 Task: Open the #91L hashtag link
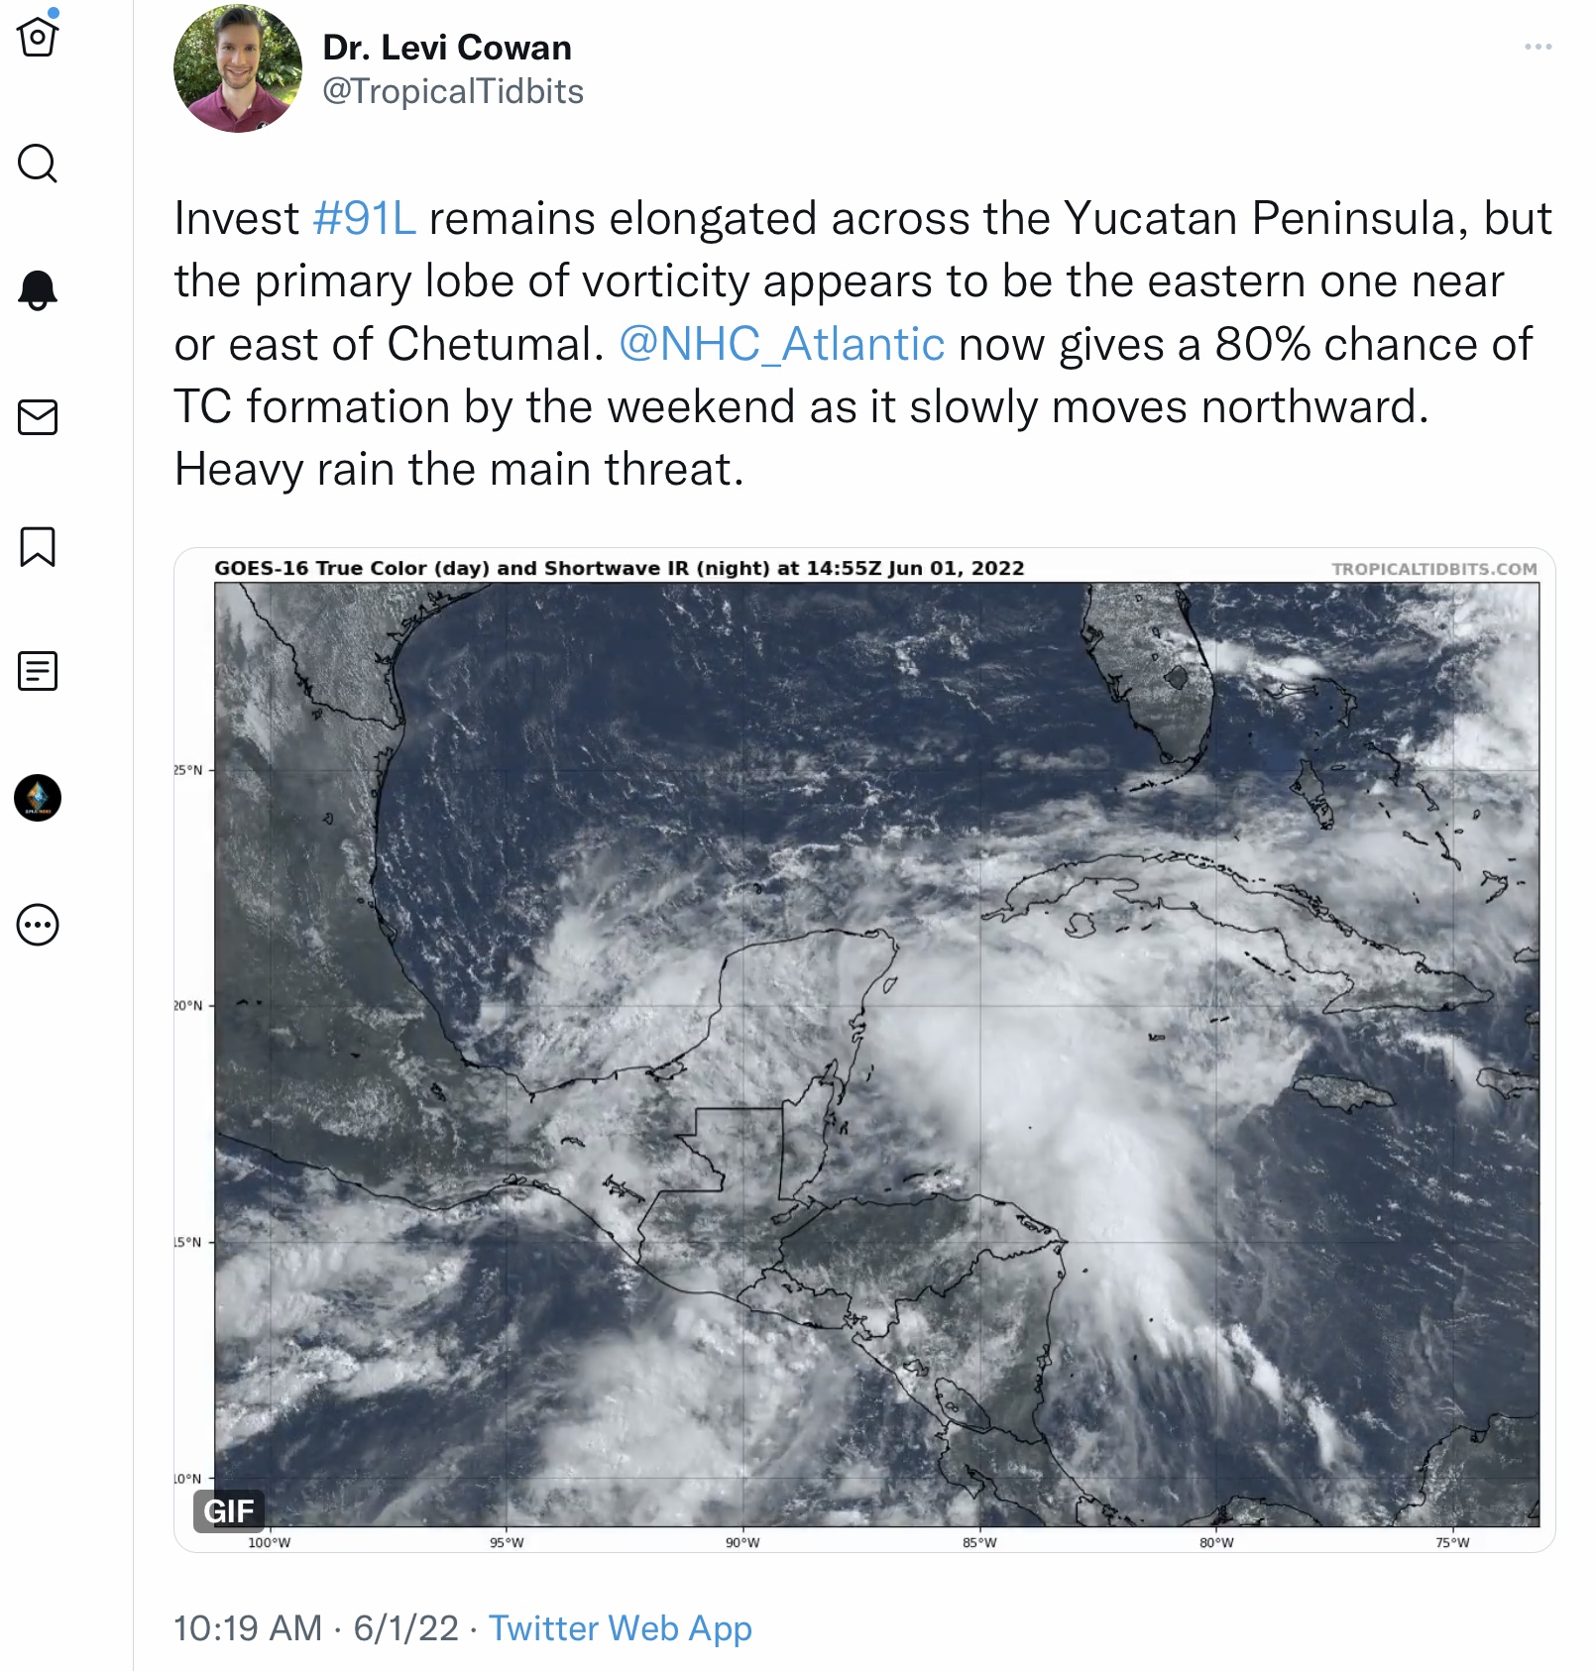click(364, 218)
